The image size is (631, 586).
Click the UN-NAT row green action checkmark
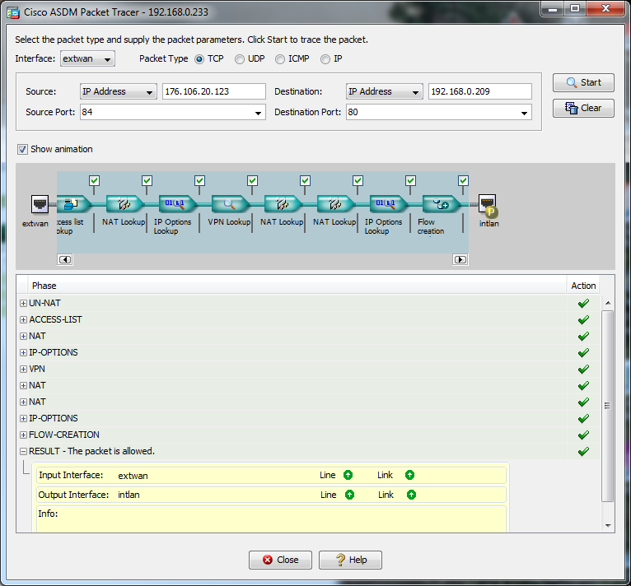[583, 303]
